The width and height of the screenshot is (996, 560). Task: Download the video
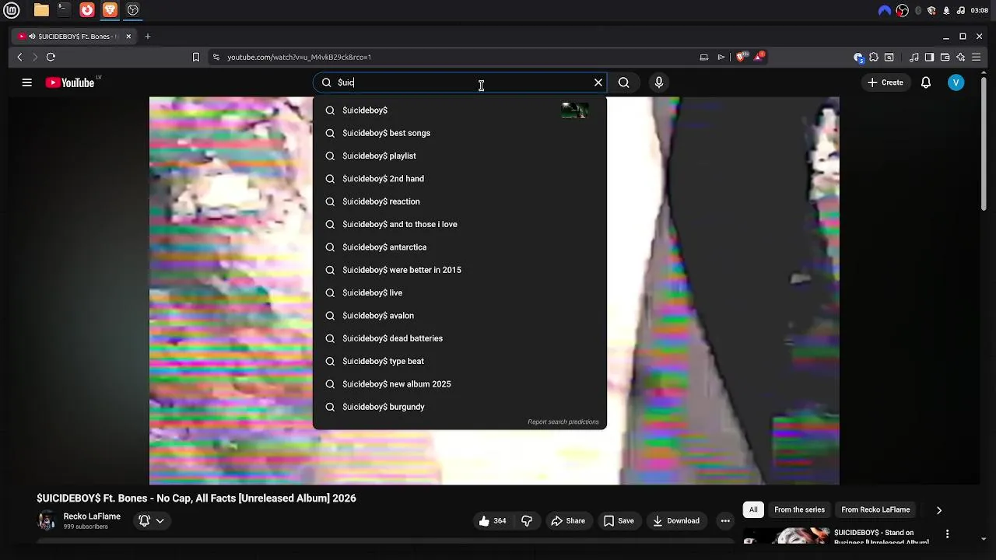676,521
